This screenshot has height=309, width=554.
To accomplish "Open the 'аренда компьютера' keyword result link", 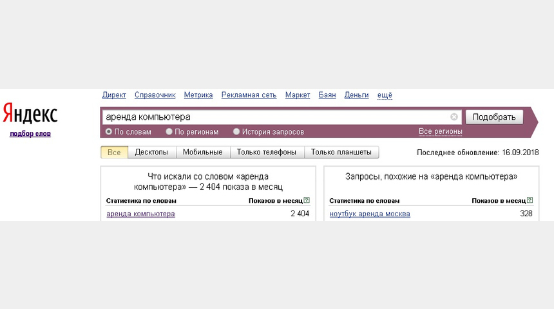I will click(140, 214).
